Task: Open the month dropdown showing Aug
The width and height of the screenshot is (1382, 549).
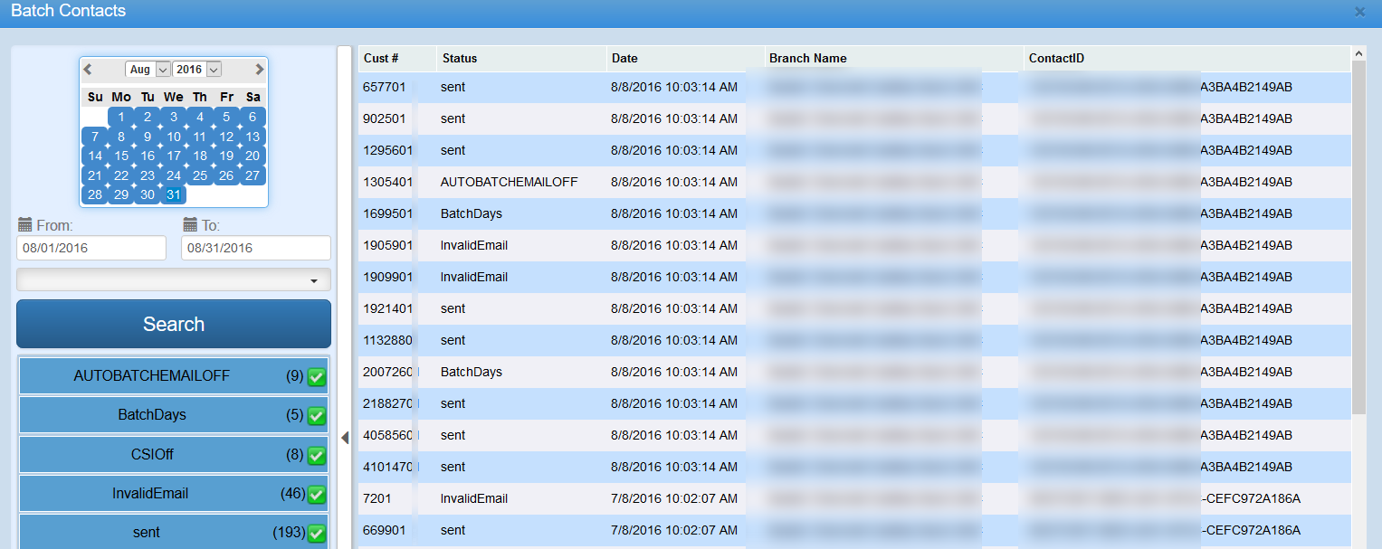Action: (148, 70)
